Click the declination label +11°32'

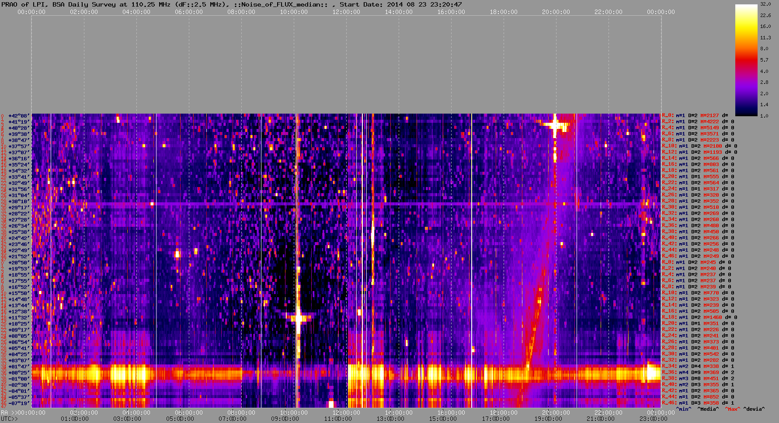click(x=19, y=318)
